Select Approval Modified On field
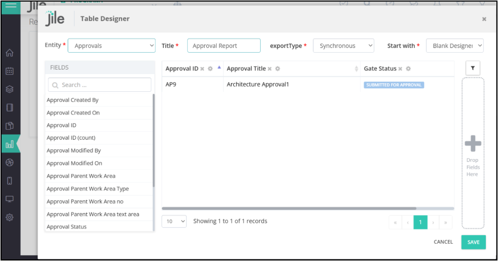The height and width of the screenshot is (261, 498). [x=99, y=163]
